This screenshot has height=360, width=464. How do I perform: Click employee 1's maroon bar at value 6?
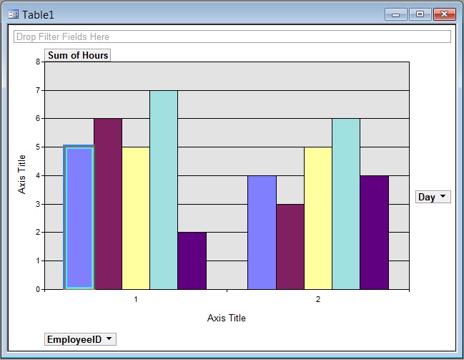(x=108, y=204)
